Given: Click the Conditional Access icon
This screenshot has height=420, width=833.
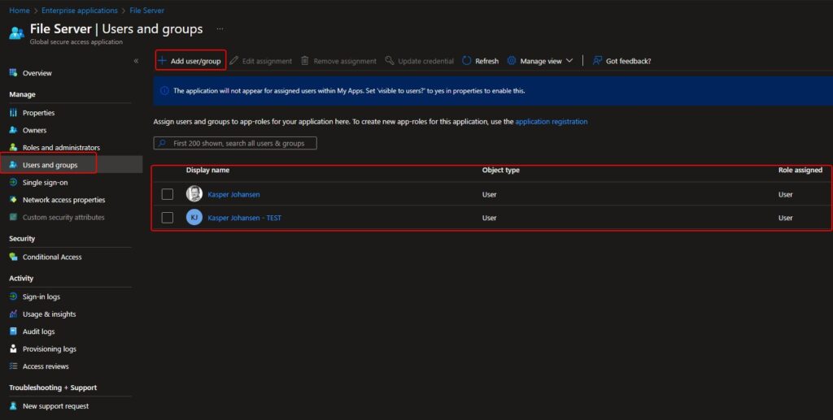Looking at the screenshot, I should pyautogui.click(x=13, y=258).
